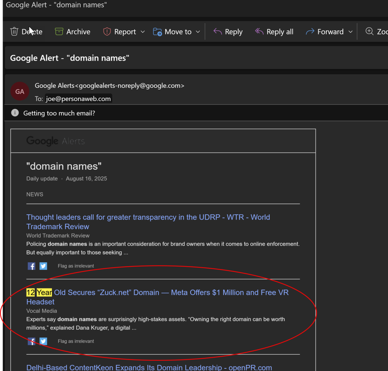Click the Getting too much email notice
Screen dimensions: 388x371
coord(59,113)
